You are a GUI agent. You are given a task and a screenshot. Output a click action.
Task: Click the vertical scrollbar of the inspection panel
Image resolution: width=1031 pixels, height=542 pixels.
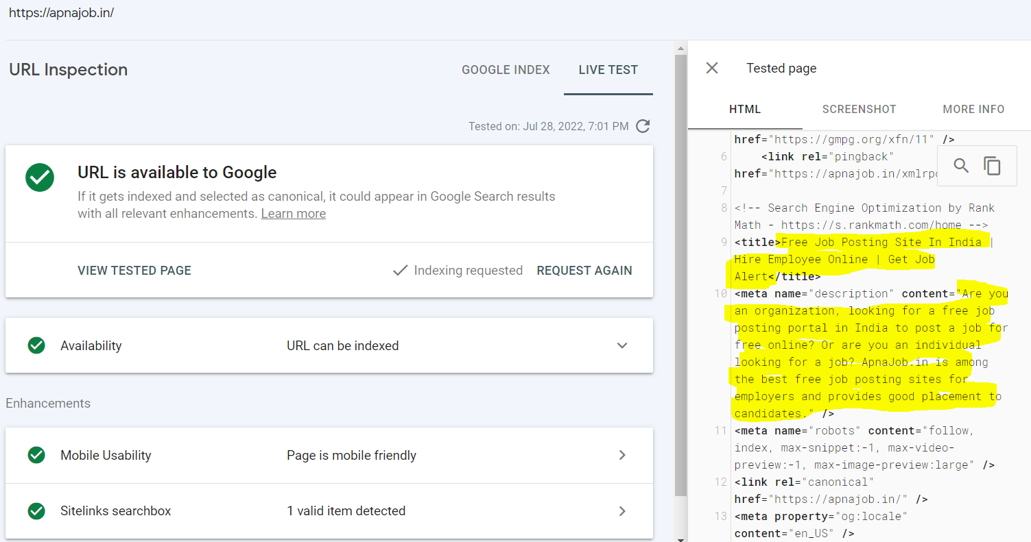(x=680, y=274)
